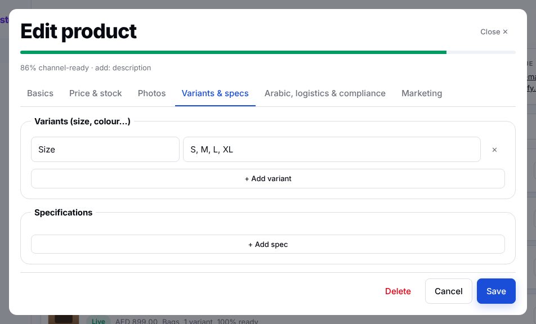Open Arabic, logistics & compliance tab

click(x=325, y=93)
